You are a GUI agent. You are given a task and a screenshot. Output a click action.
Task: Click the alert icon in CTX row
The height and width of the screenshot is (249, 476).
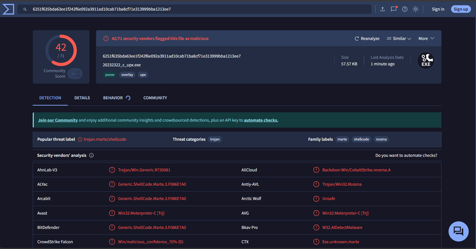[x=316, y=242]
